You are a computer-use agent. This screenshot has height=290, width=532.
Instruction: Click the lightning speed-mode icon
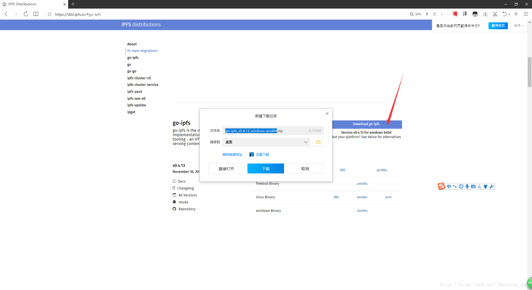(427, 14)
